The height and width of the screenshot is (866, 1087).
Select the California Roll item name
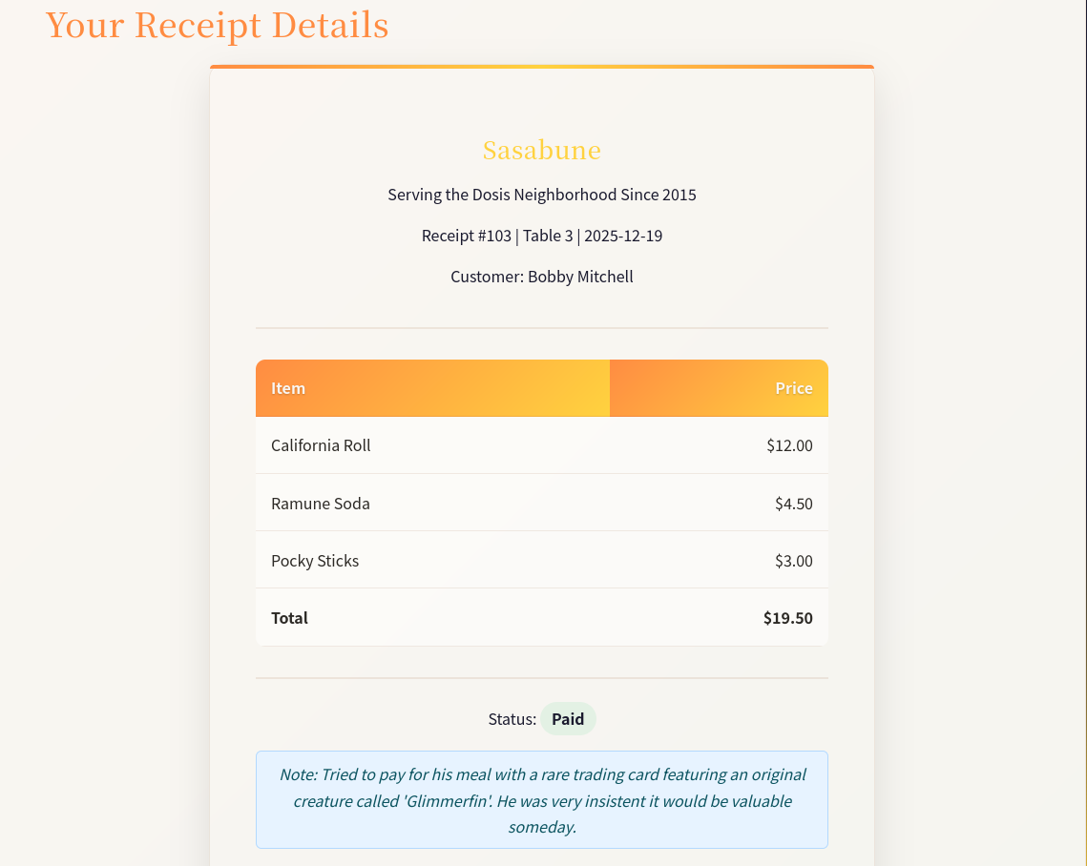pos(321,445)
